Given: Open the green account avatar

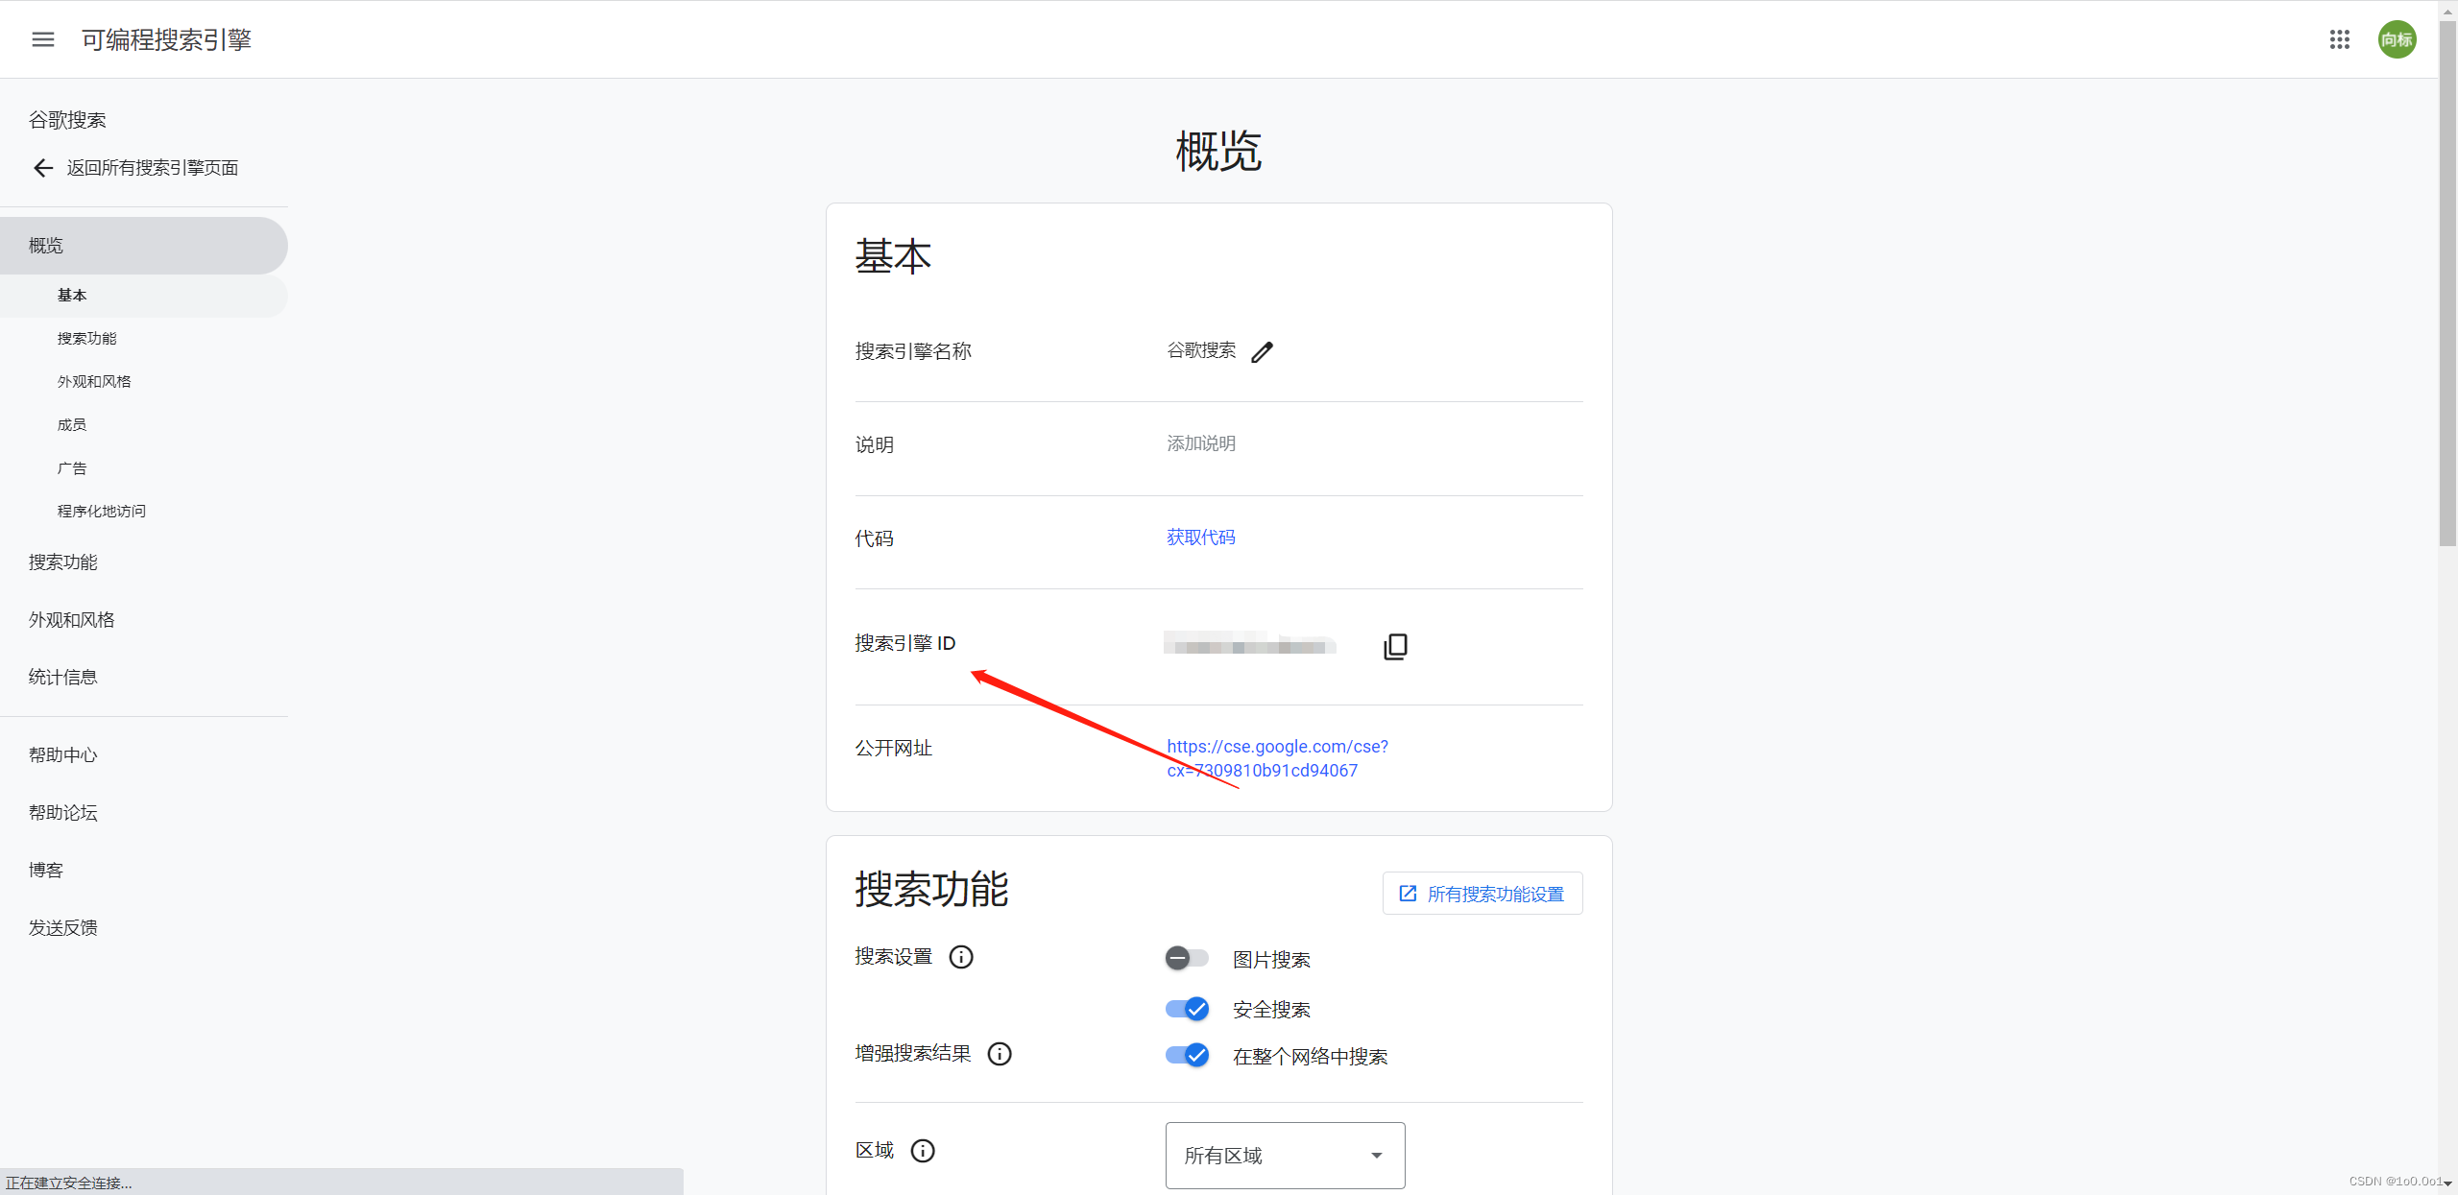Looking at the screenshot, I should click(2397, 39).
